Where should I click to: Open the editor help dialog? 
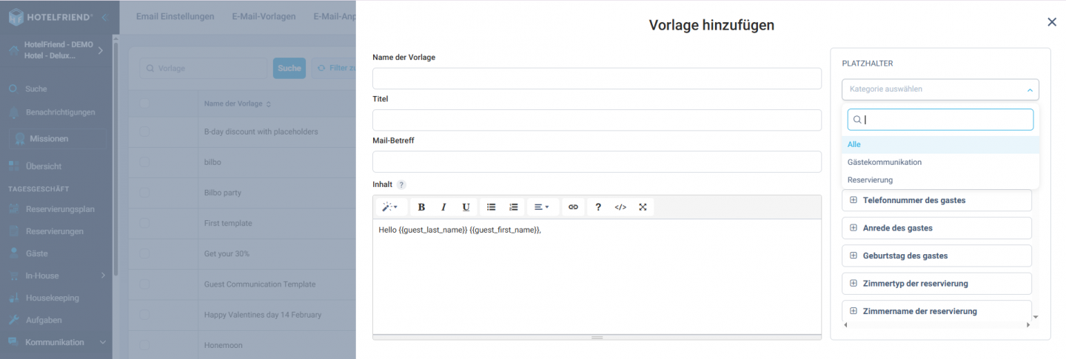598,208
